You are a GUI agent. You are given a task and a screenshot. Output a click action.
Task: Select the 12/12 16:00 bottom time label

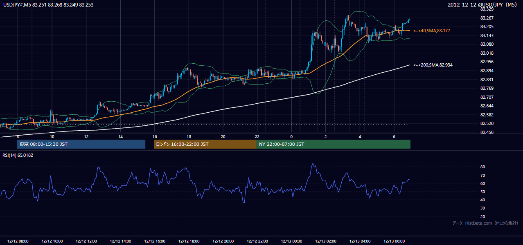point(155,241)
